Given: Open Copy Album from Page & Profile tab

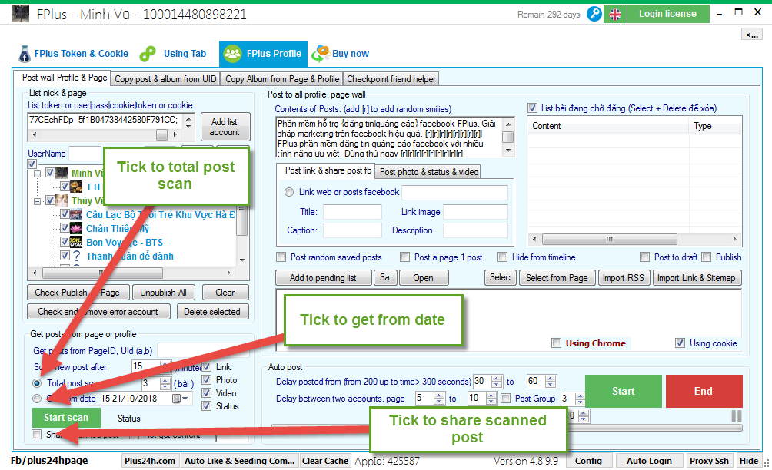Looking at the screenshot, I should click(x=282, y=78).
